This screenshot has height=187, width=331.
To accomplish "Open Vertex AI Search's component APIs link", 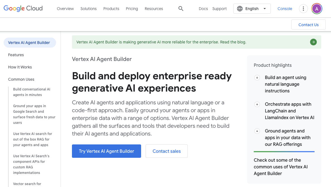I will click(31, 164).
